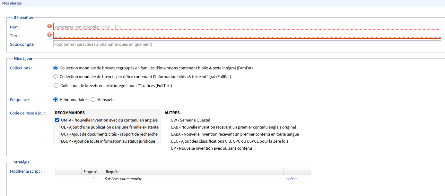Check the UE update code checkbox
The width and height of the screenshot is (445, 196).
[57, 127]
